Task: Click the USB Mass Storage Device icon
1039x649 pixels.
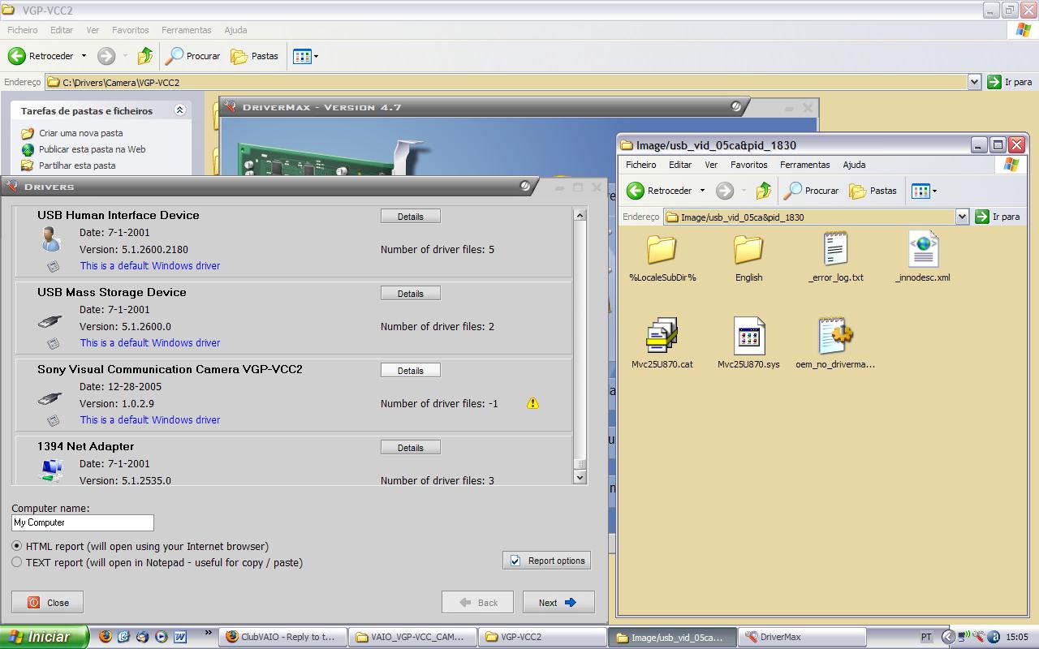Action: (x=50, y=323)
